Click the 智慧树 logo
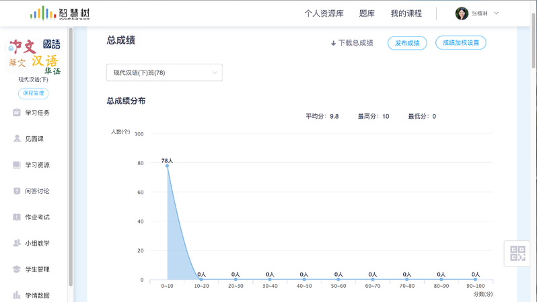Viewport: 537px width, 302px height. (61, 13)
